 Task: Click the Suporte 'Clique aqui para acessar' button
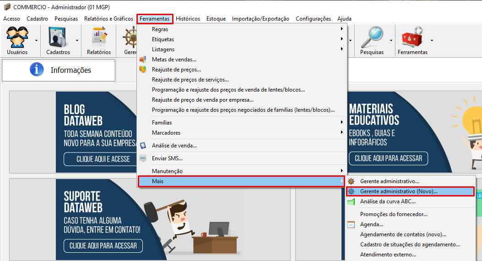click(103, 245)
